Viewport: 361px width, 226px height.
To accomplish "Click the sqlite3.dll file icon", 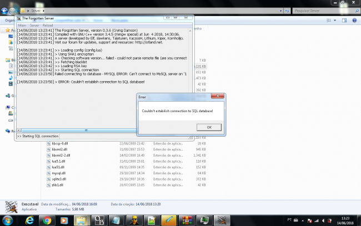I will click(48, 179).
